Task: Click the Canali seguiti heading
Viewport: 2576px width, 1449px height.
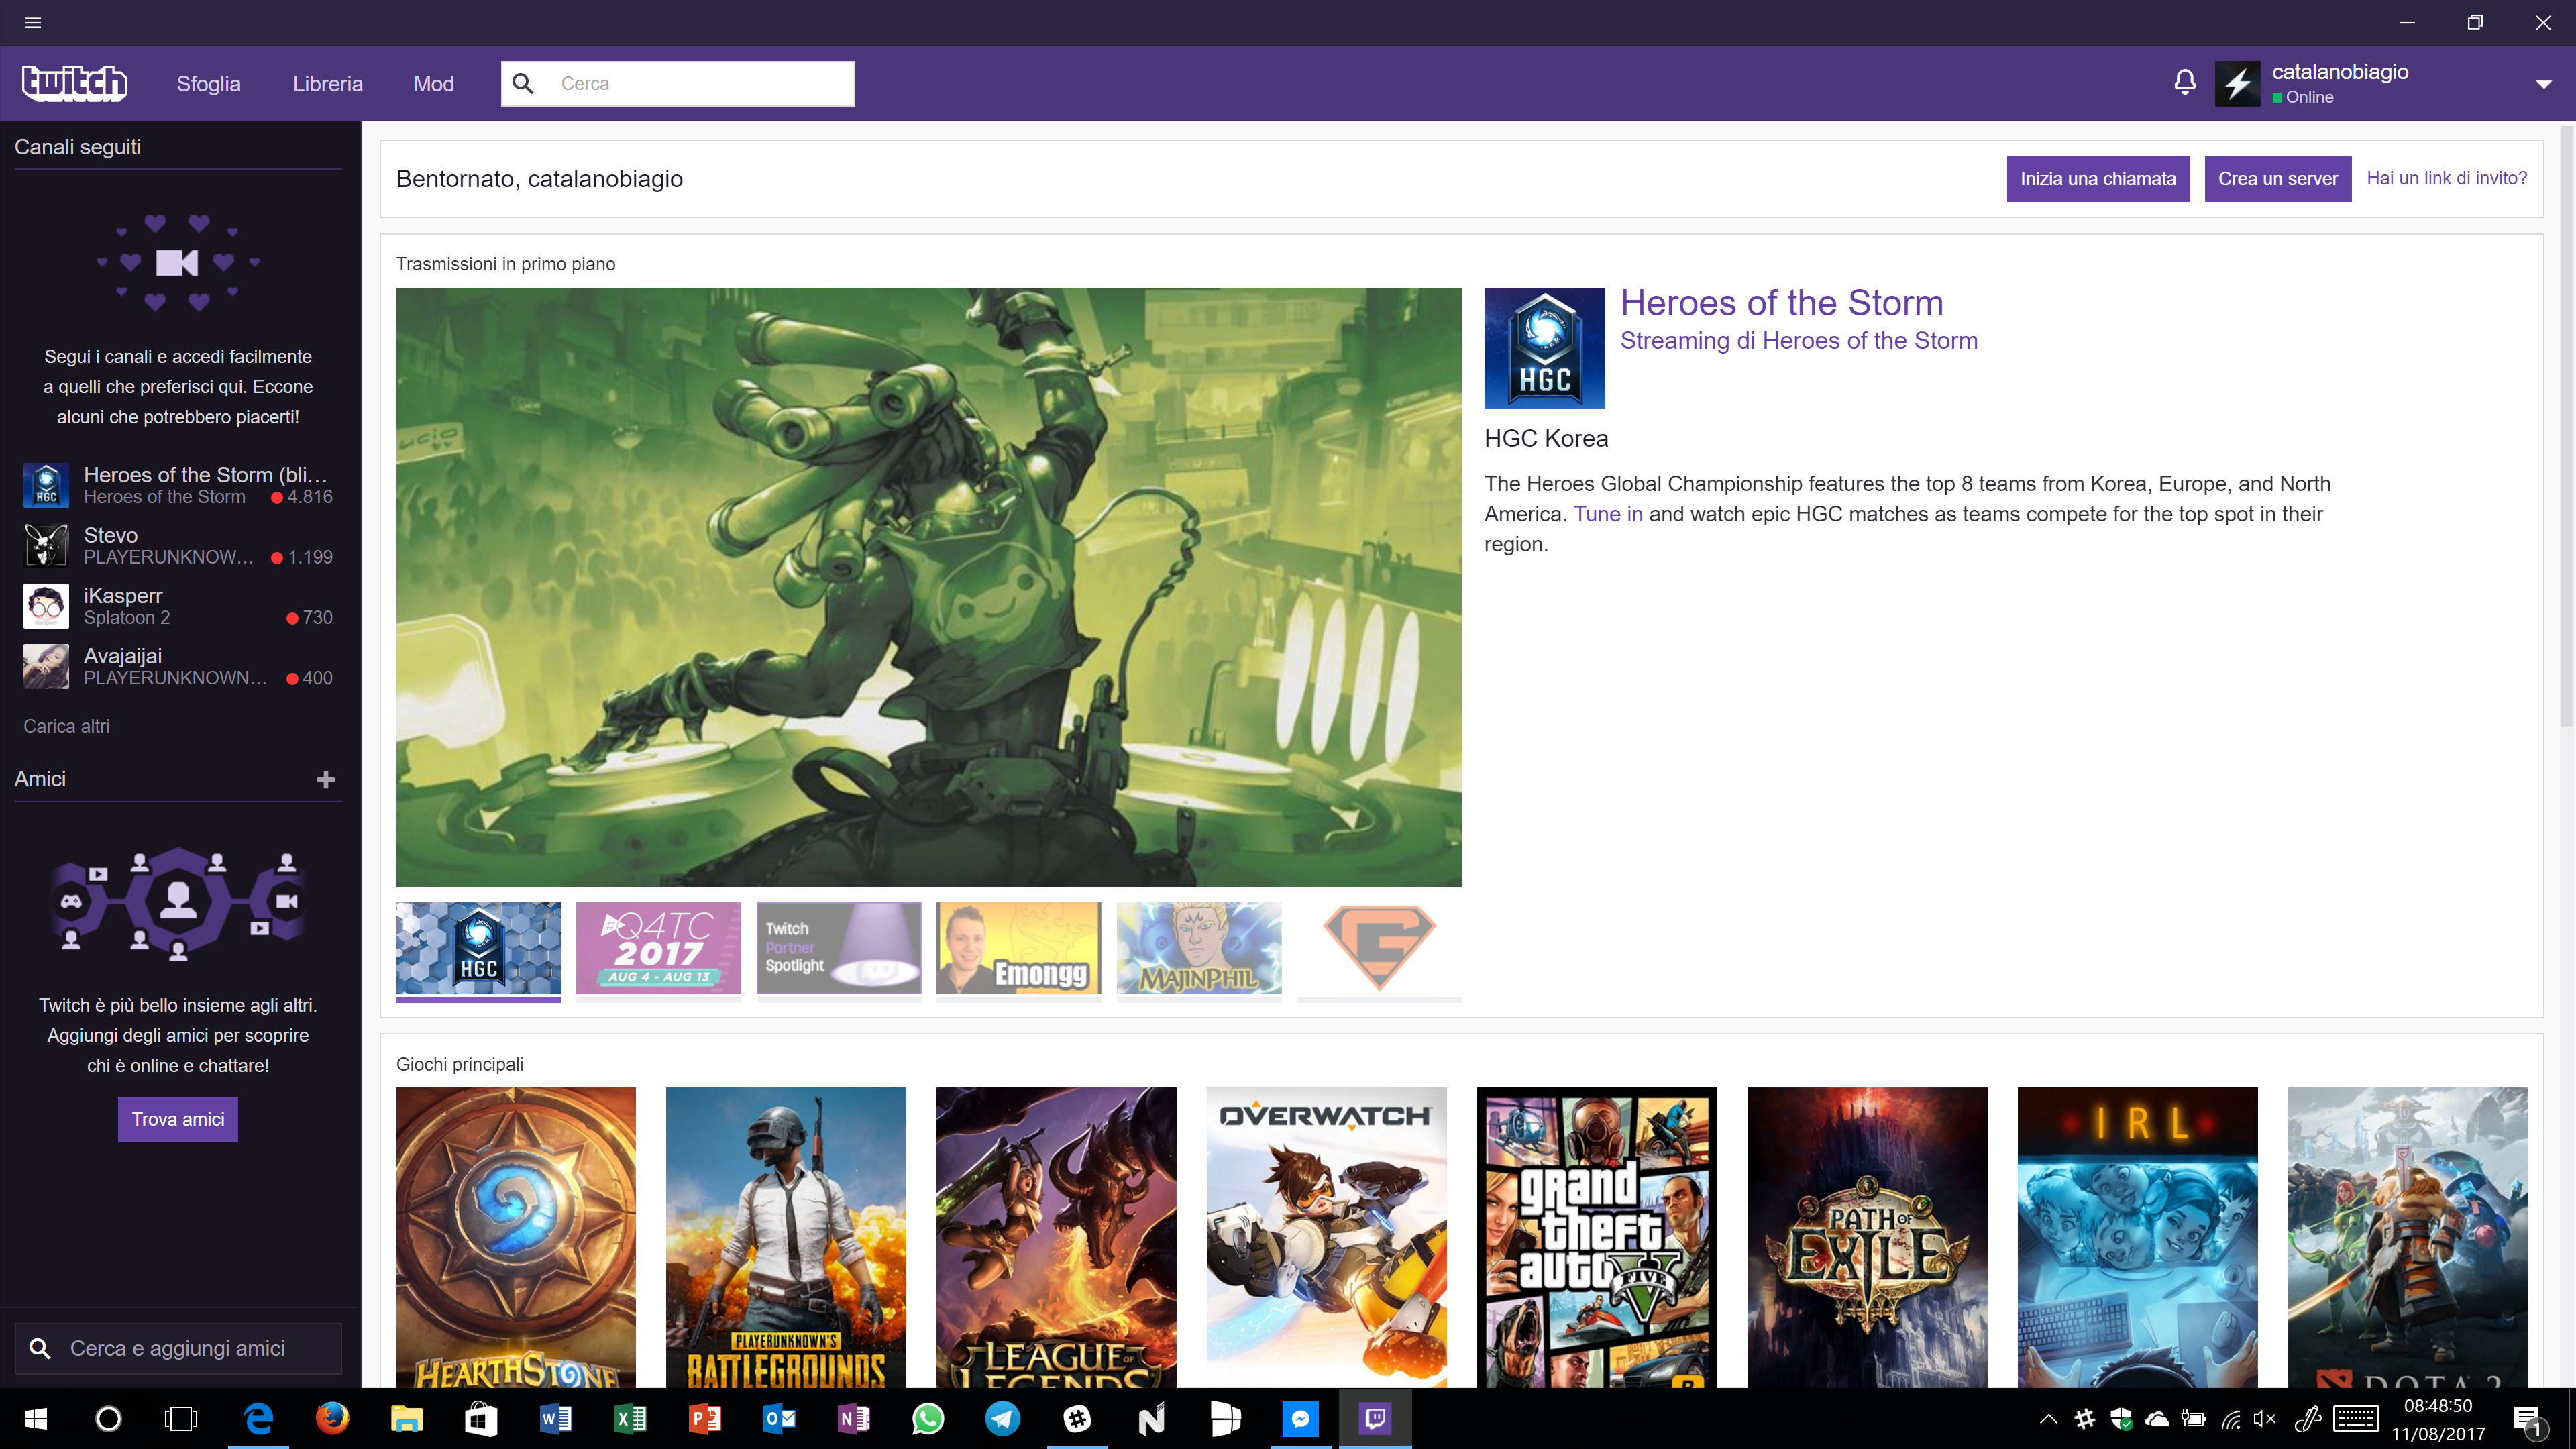Action: 78,147
